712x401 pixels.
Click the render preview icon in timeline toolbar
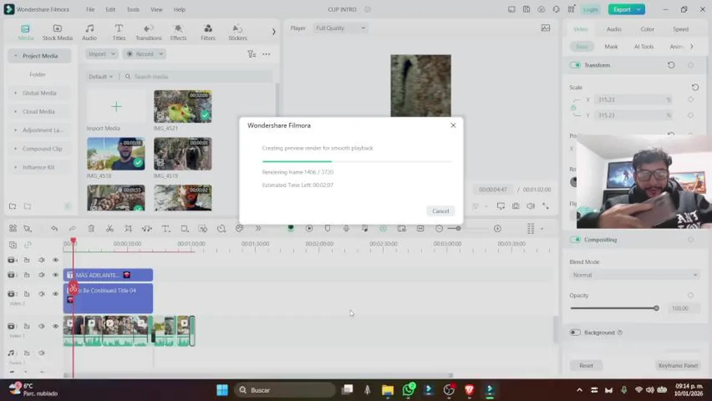[x=309, y=228]
